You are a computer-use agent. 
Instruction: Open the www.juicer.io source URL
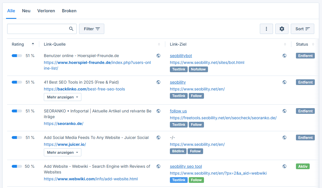point(65,144)
